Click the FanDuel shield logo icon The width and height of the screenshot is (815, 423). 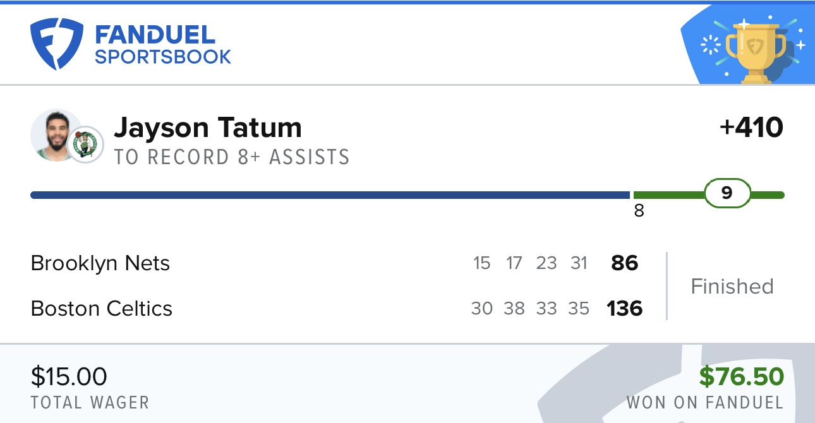point(57,44)
